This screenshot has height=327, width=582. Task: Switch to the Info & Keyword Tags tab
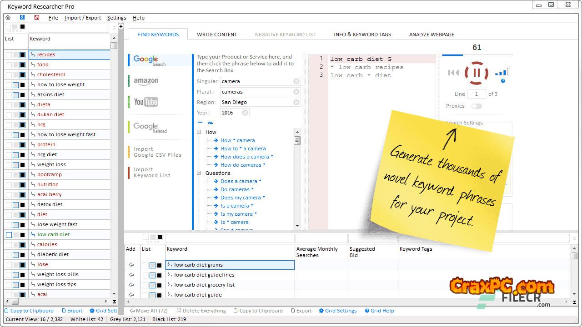coord(362,35)
